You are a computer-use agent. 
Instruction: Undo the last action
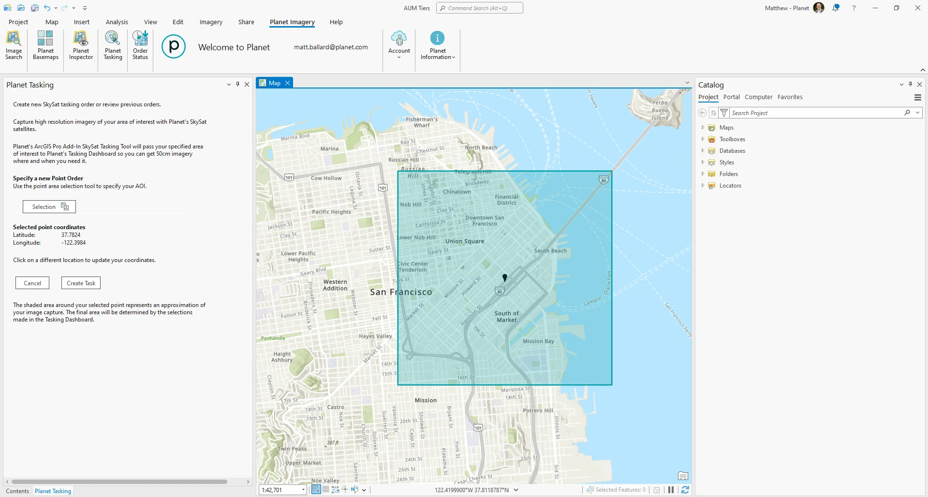tap(47, 8)
